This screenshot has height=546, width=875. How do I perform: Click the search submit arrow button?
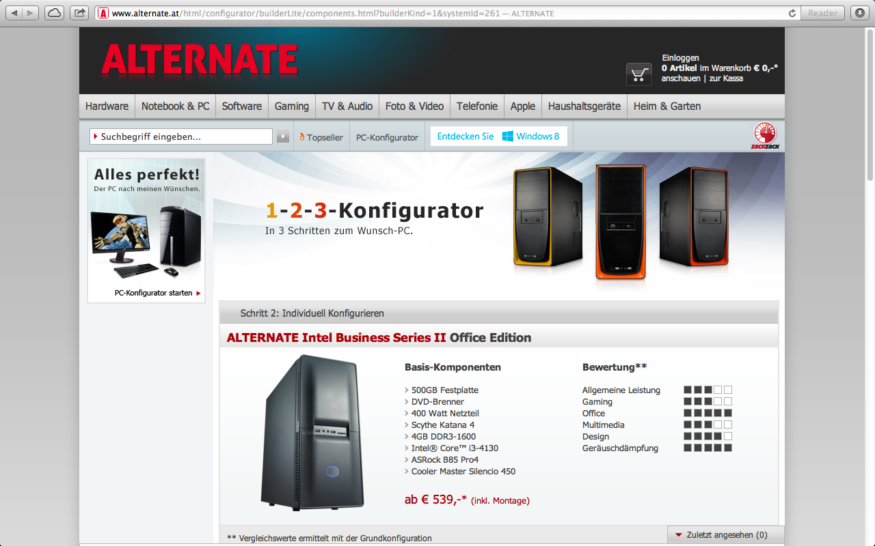point(283,136)
